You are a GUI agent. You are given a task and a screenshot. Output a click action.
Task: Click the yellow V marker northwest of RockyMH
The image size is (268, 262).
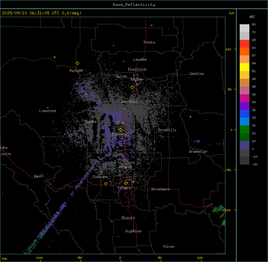[x=54, y=57]
